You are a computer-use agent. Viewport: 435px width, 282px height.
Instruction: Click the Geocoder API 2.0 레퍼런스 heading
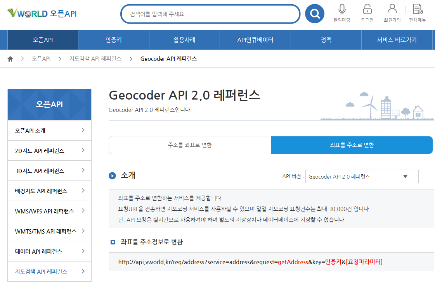click(184, 95)
